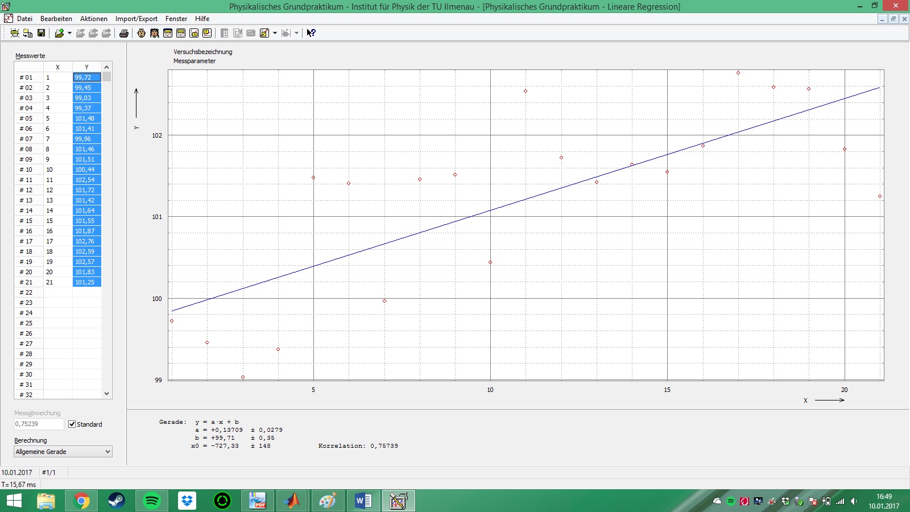Open Spotify from the taskbar
This screenshot has height=512, width=910.
tap(152, 501)
